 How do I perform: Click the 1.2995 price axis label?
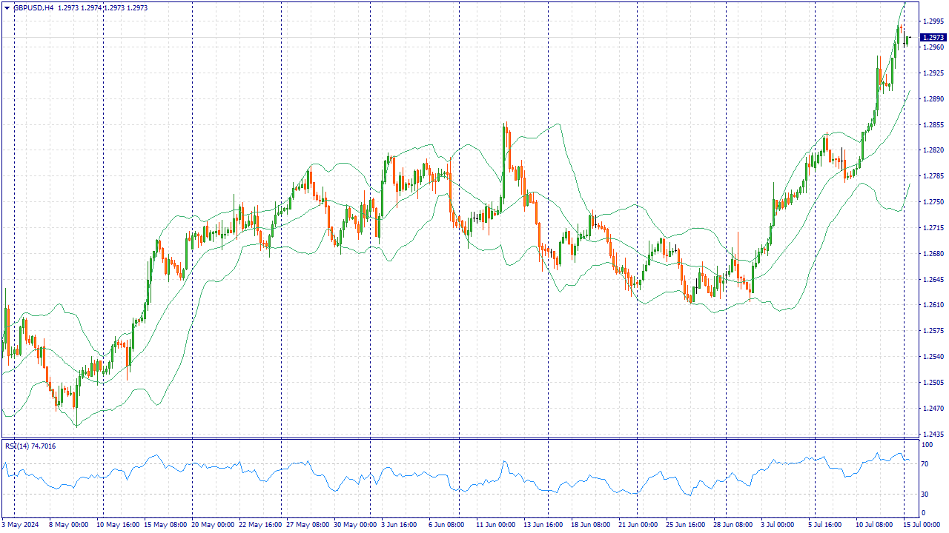click(933, 21)
